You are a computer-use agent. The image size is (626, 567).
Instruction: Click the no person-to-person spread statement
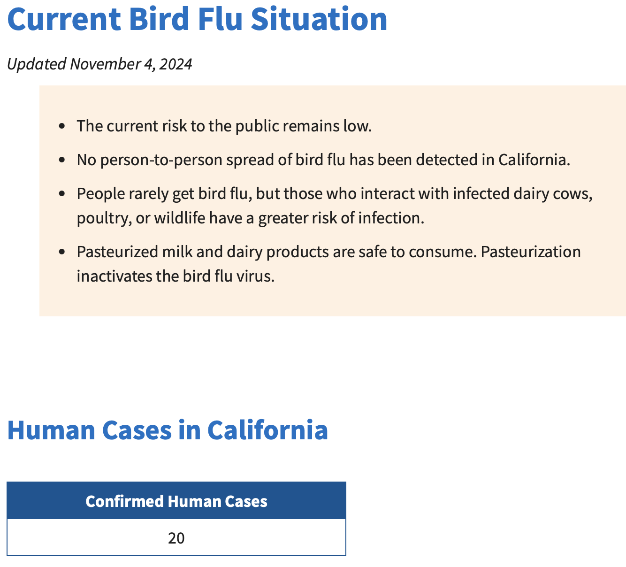[x=323, y=160]
